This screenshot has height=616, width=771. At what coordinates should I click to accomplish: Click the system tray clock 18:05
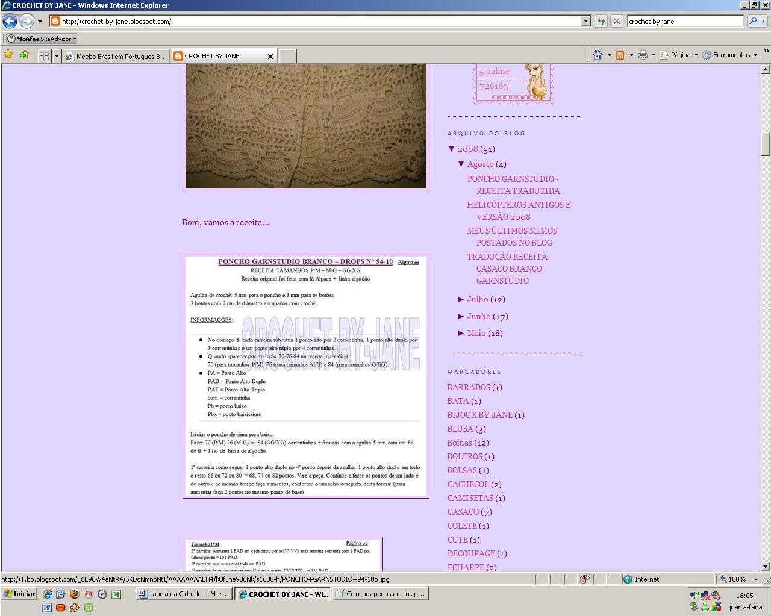(744, 595)
